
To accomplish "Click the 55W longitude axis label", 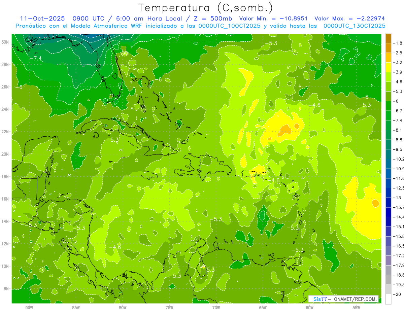I will 357,307.
